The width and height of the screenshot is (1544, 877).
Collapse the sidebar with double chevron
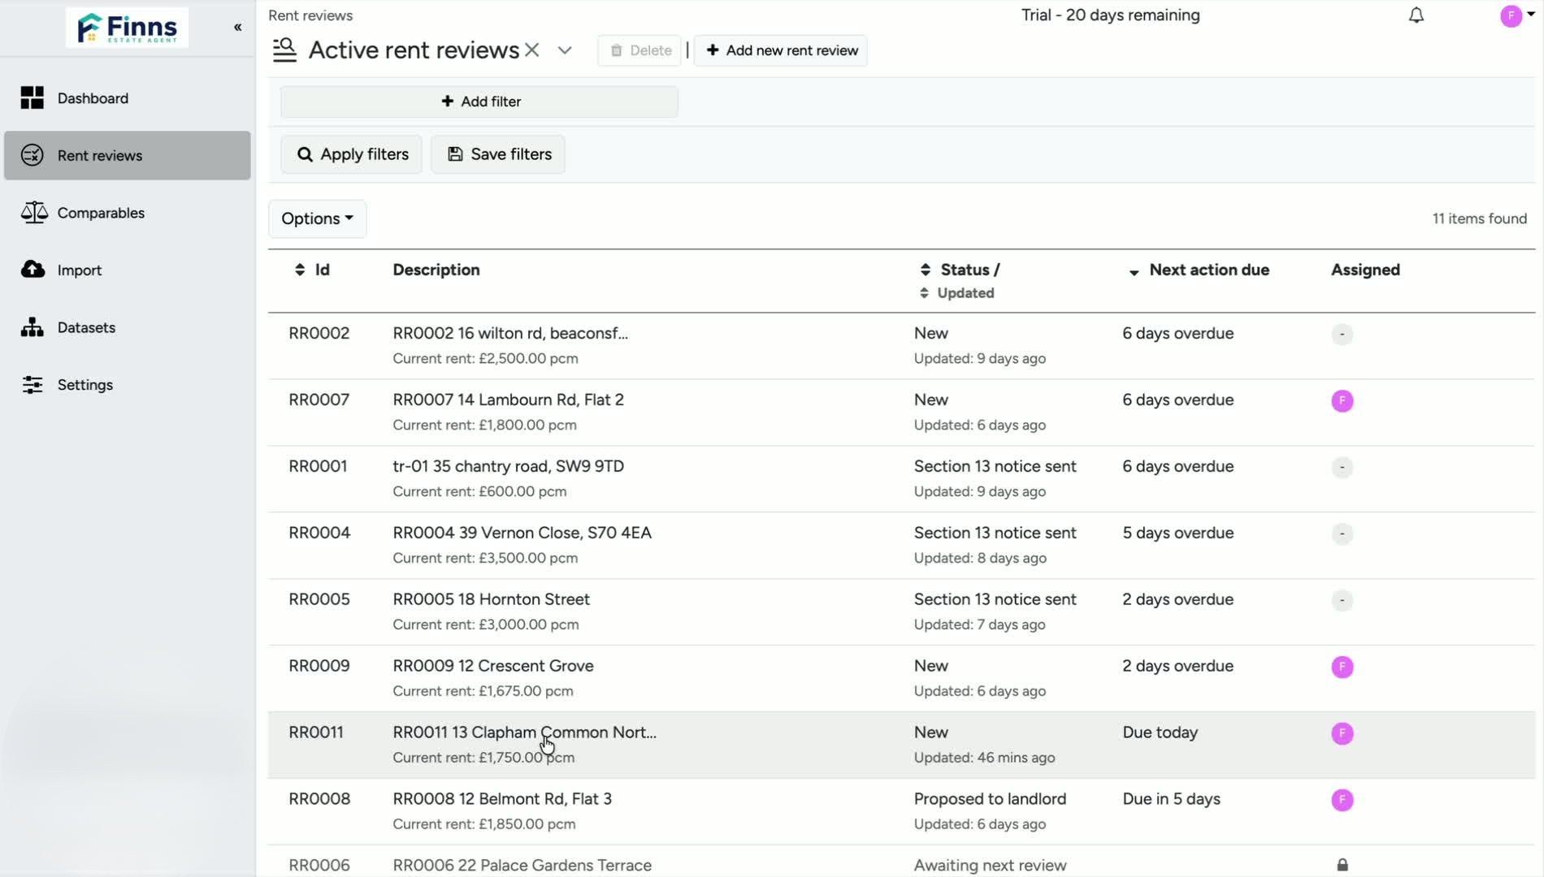pos(238,28)
